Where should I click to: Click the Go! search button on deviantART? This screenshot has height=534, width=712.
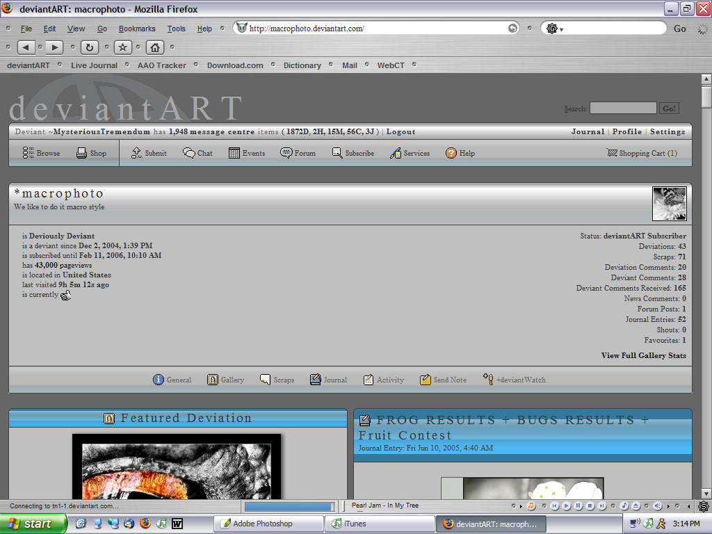670,108
